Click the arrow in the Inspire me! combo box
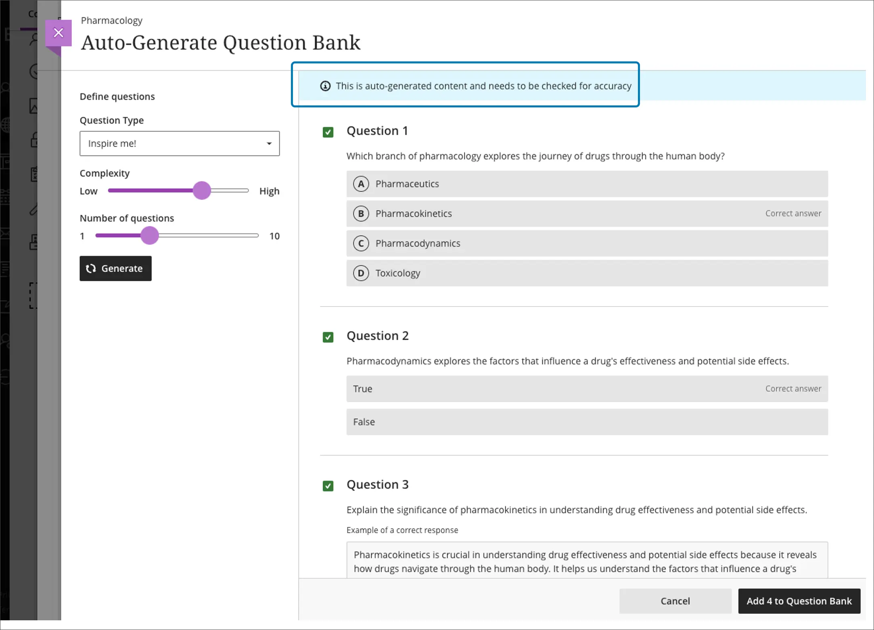874x630 pixels. [x=269, y=143]
